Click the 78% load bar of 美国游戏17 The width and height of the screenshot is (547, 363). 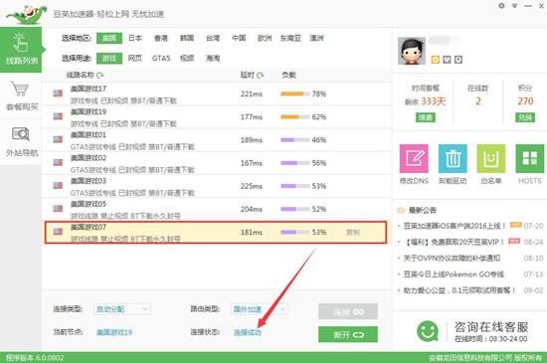pos(295,93)
